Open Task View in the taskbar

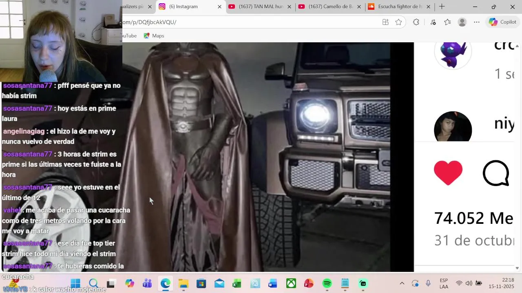[111, 283]
